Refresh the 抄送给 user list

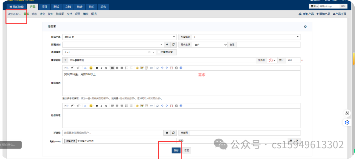[x=173, y=133]
